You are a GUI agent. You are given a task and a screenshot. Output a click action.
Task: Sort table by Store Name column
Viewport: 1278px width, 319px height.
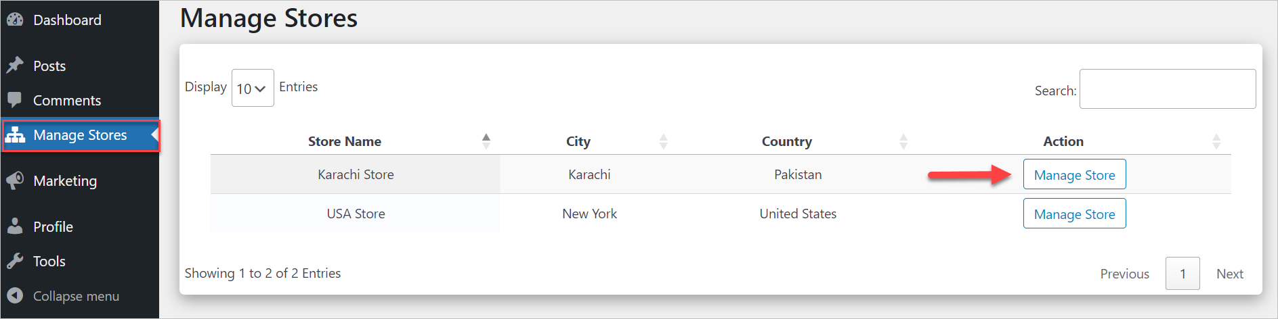[x=345, y=141]
